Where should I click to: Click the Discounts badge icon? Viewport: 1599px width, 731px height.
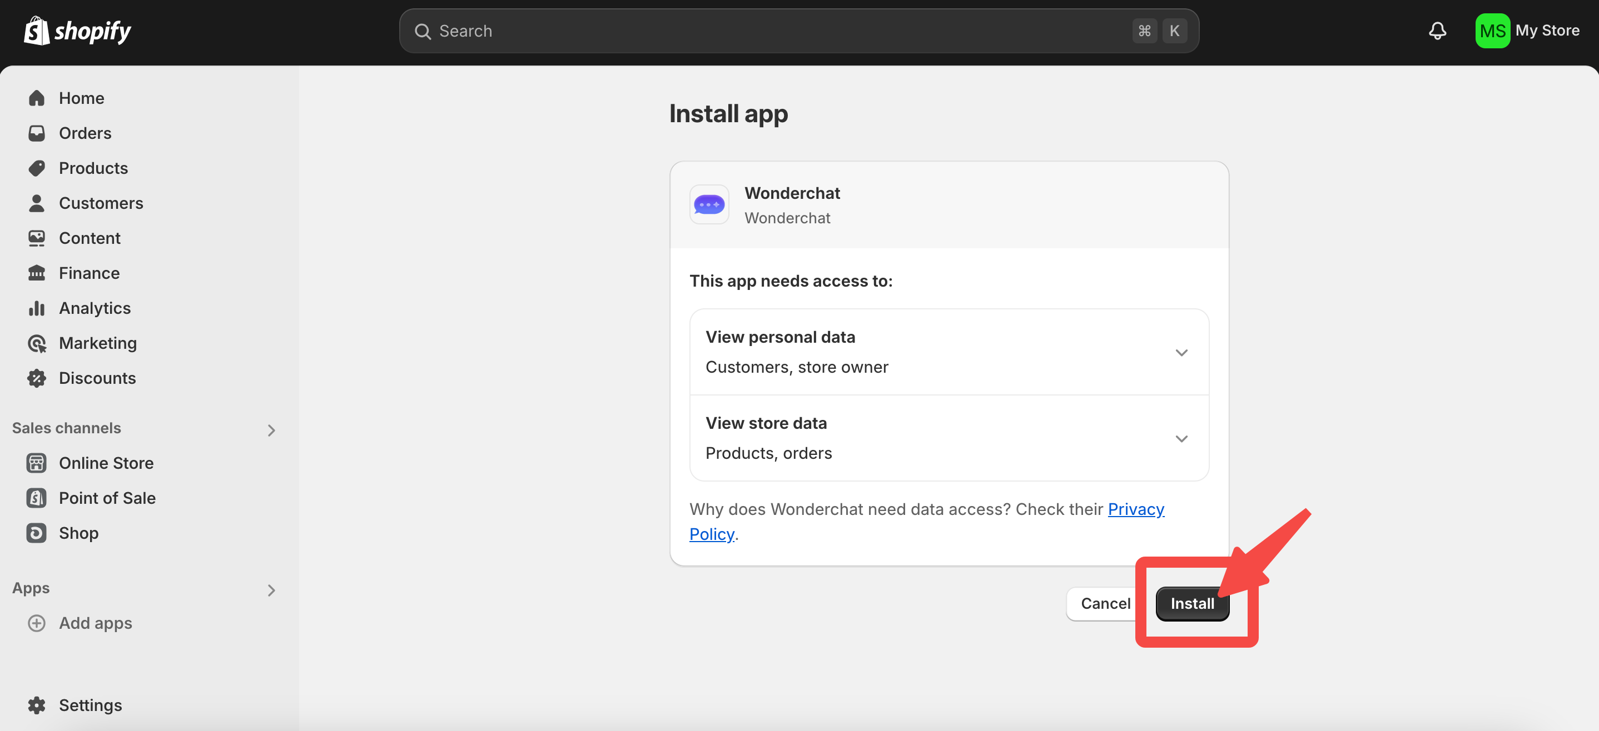coord(37,378)
